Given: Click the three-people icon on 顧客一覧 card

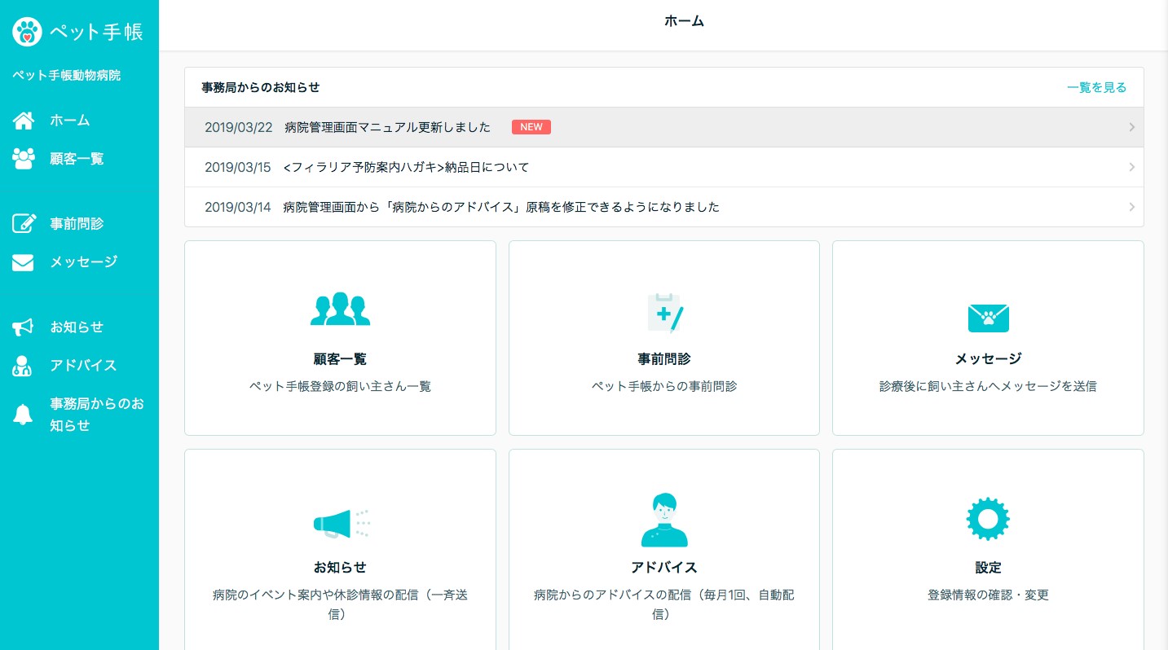Looking at the screenshot, I should pyautogui.click(x=340, y=310).
